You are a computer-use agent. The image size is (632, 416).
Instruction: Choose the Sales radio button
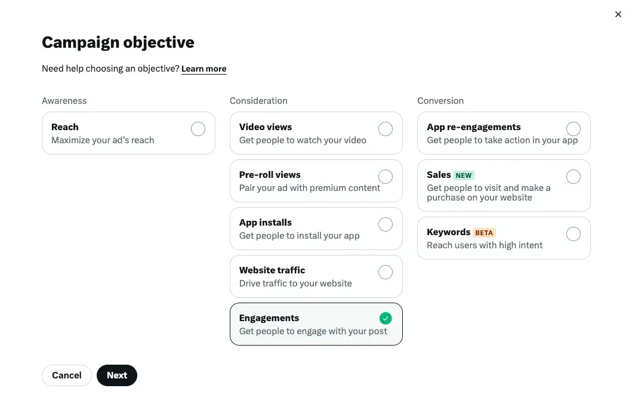tap(573, 177)
